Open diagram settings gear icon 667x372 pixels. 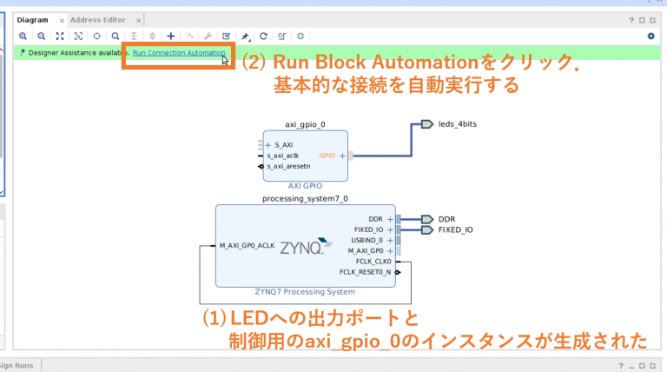[x=650, y=36]
